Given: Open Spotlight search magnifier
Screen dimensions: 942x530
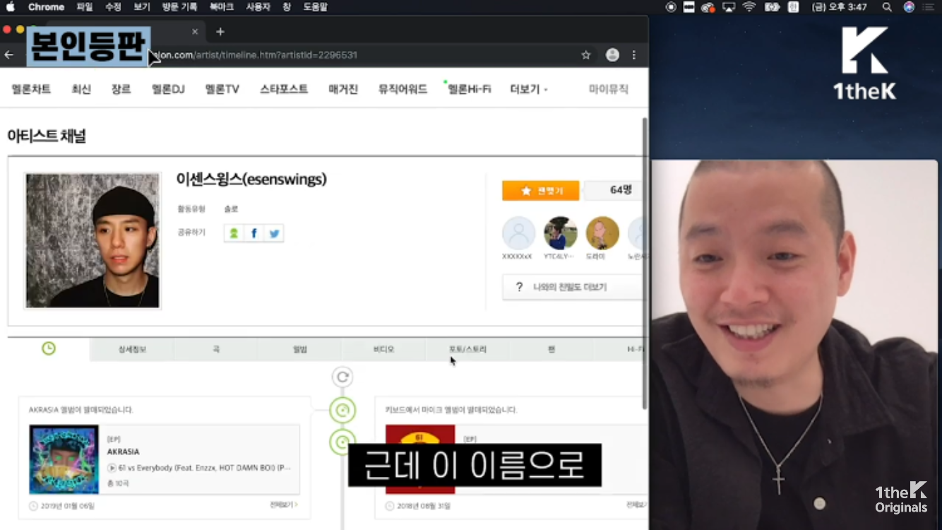Looking at the screenshot, I should [887, 7].
